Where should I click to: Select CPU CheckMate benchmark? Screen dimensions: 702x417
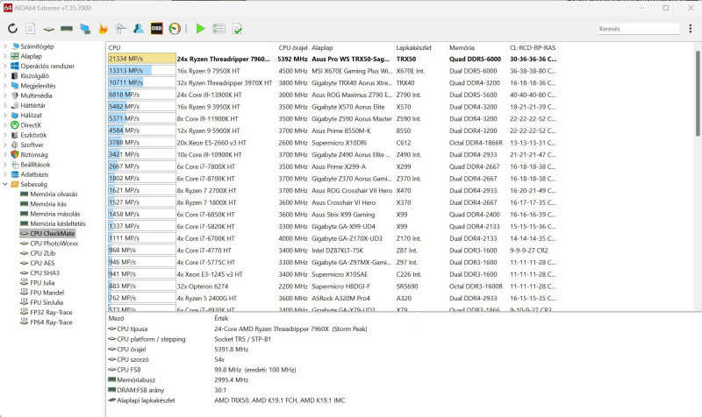(x=52, y=233)
